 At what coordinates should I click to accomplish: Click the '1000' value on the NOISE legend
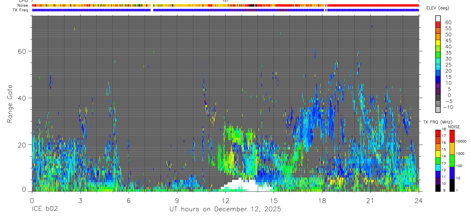coord(460,154)
